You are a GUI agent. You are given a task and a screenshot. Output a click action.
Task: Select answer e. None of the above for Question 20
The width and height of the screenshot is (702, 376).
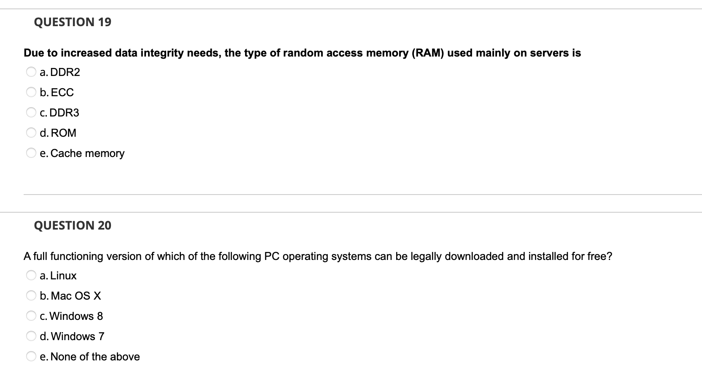pyautogui.click(x=31, y=356)
